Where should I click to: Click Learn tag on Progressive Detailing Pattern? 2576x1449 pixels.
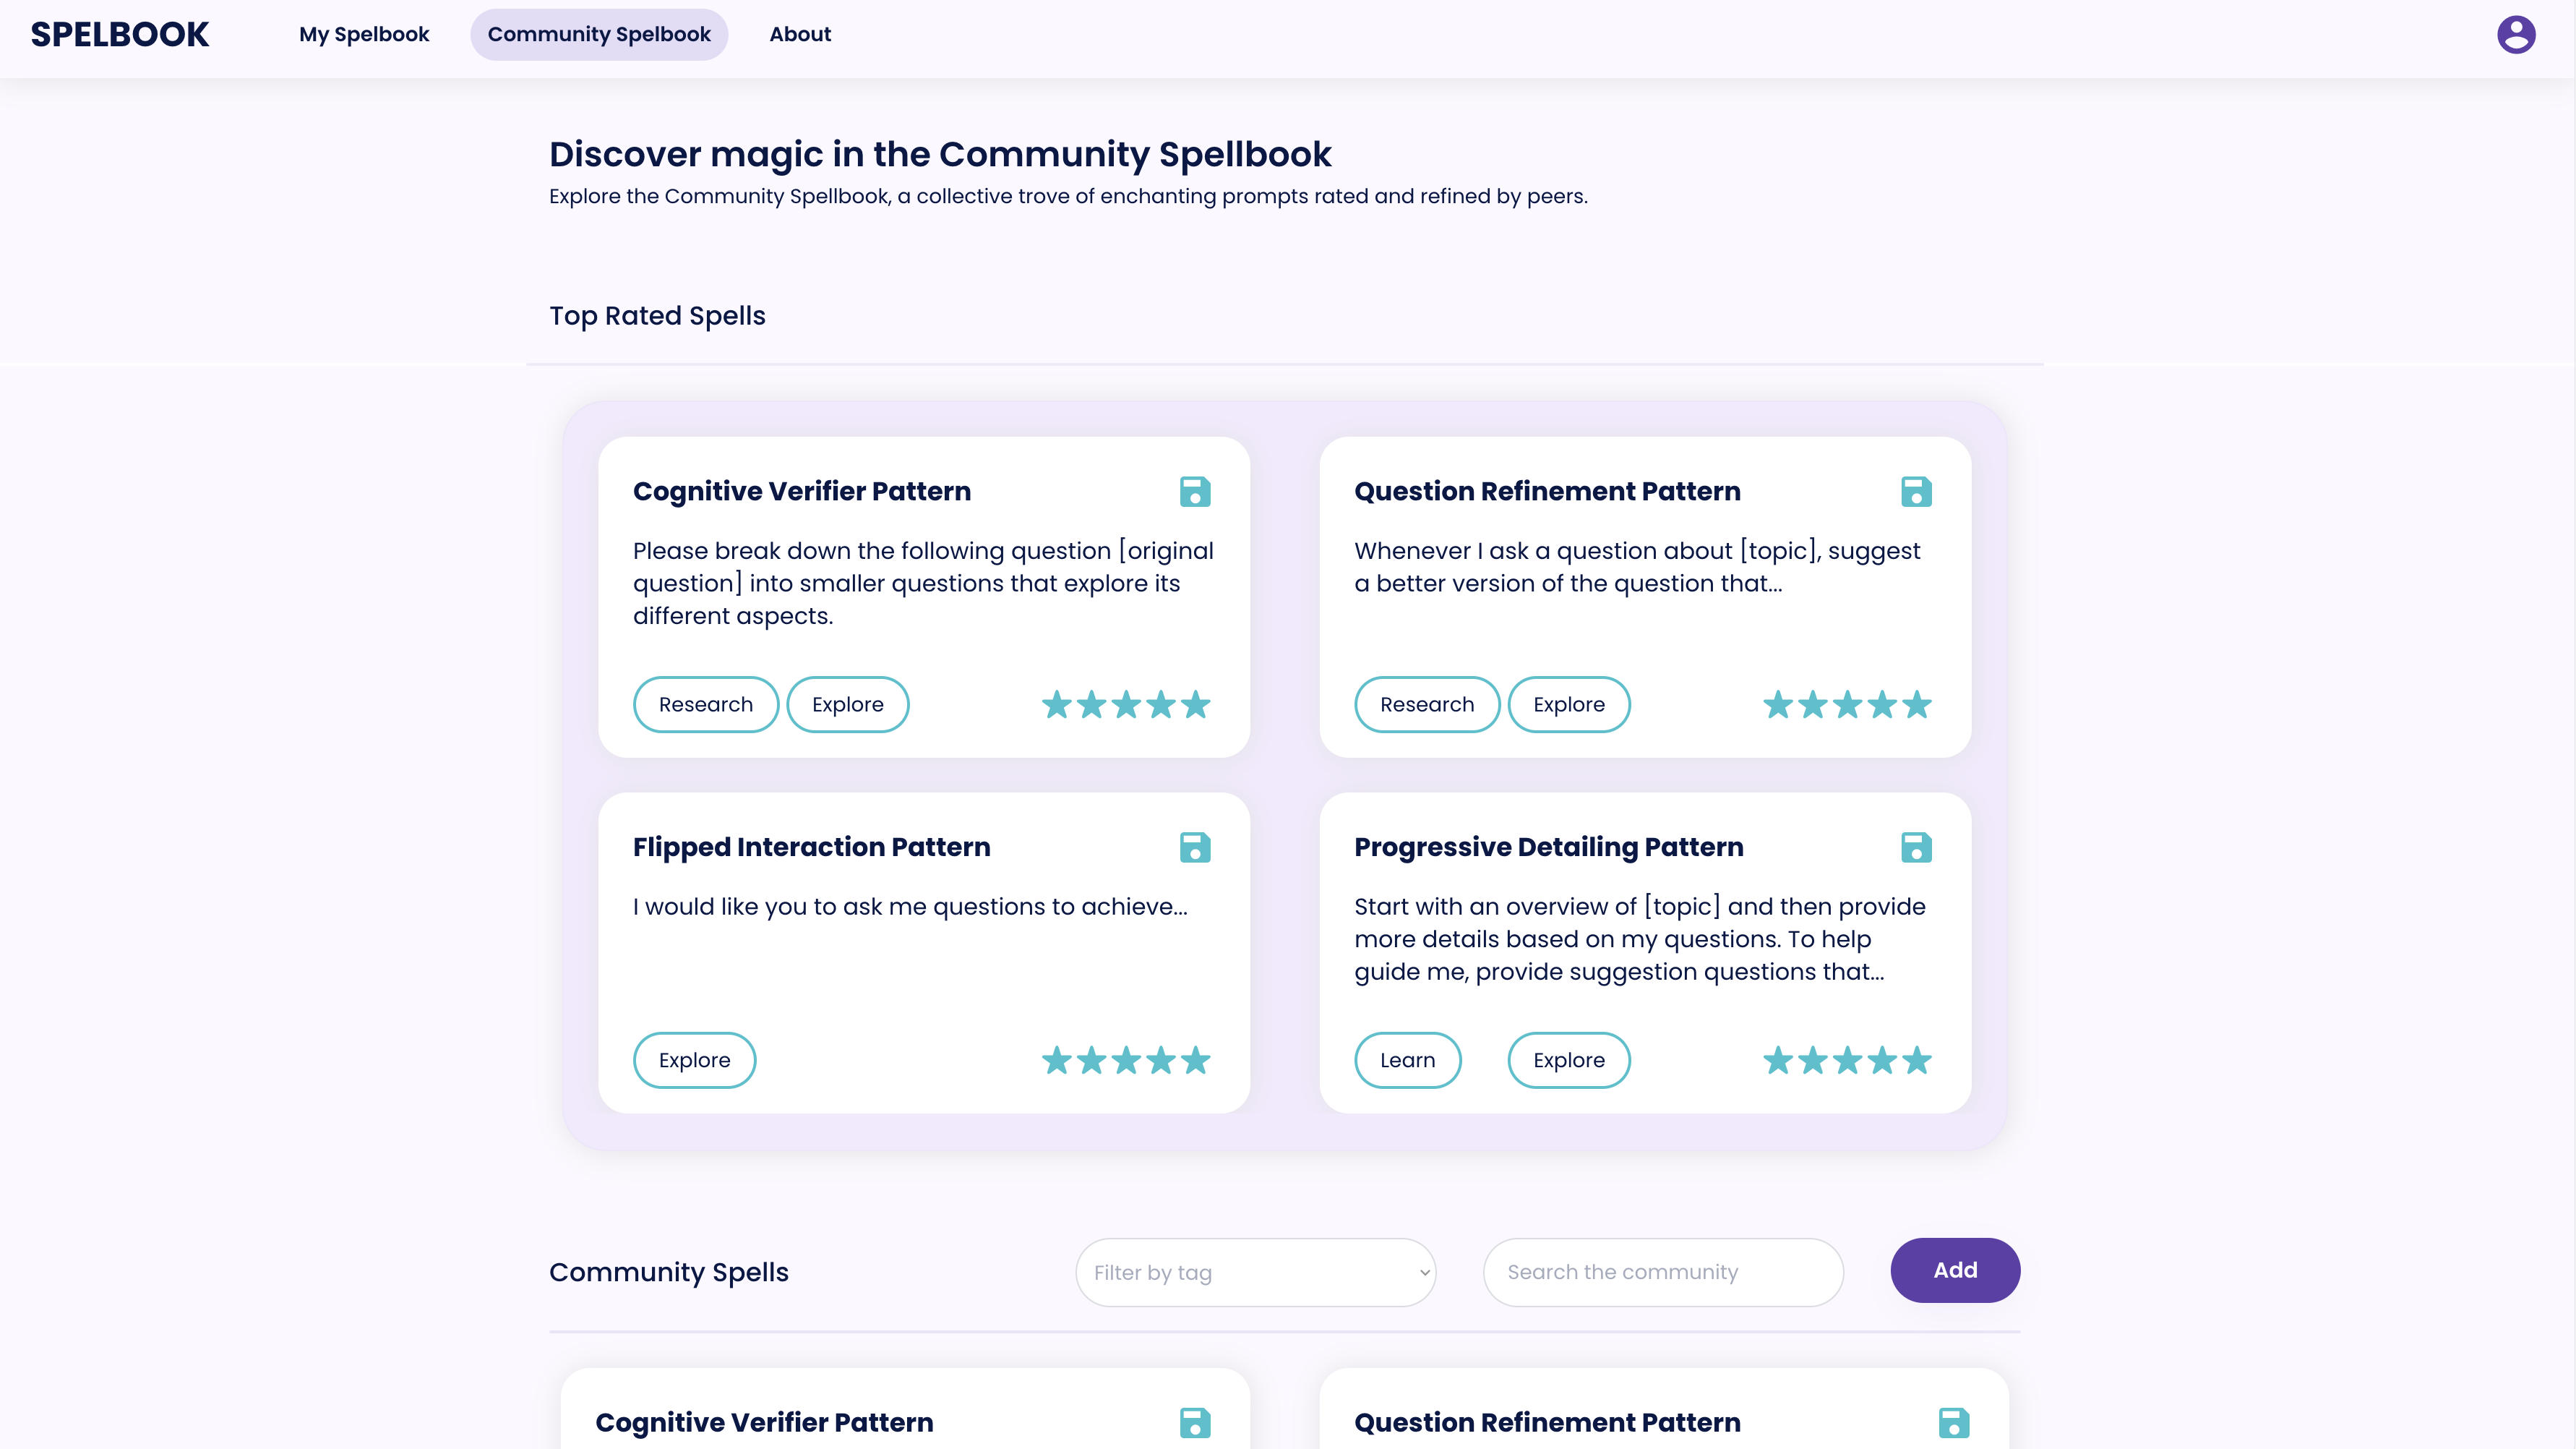click(1407, 1060)
